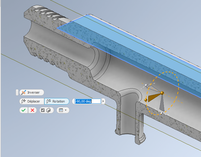Image resolution: width=201 pixels, height=157 pixels.
Task: Click the rotation angle input field
Action: pyautogui.click(x=88, y=101)
